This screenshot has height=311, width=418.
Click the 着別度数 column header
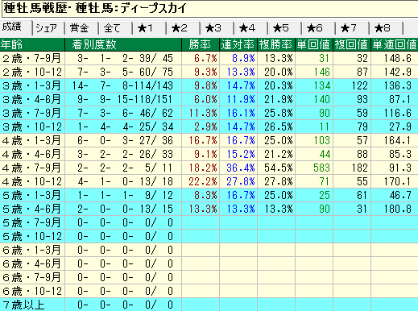pos(123,44)
